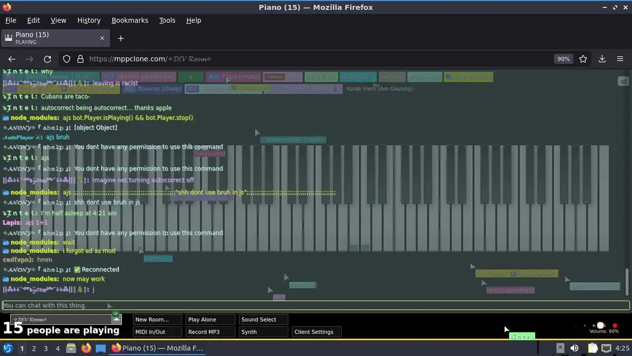Click the site security padlock icon

coord(80,59)
